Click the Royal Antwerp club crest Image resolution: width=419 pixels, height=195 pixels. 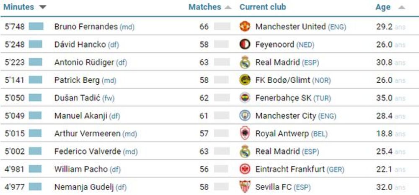coord(245,134)
